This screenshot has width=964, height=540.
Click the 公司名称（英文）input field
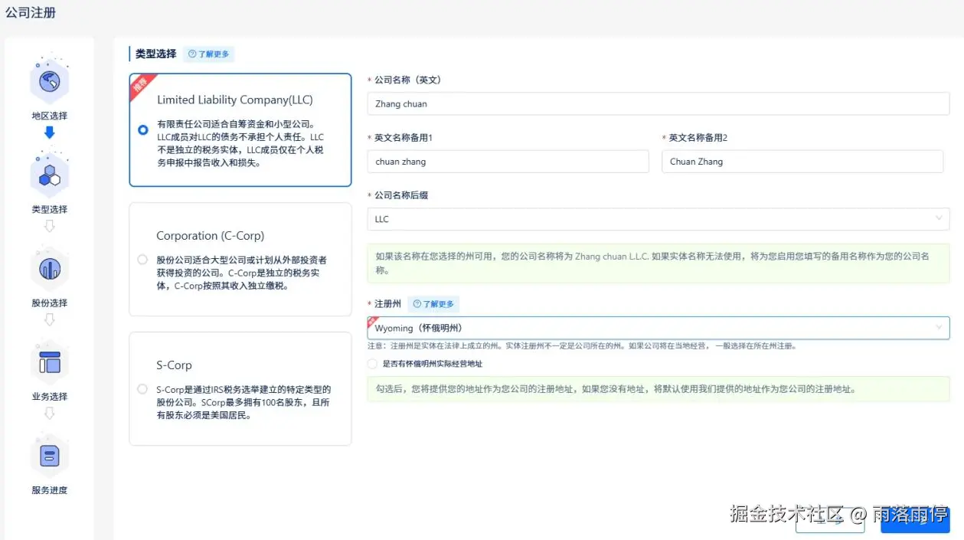[658, 103]
